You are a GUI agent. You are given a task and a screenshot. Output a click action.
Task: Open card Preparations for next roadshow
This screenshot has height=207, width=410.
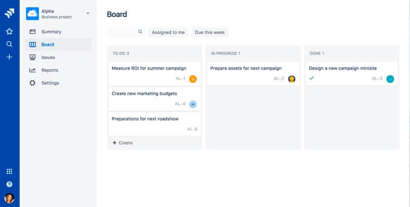pyautogui.click(x=155, y=124)
